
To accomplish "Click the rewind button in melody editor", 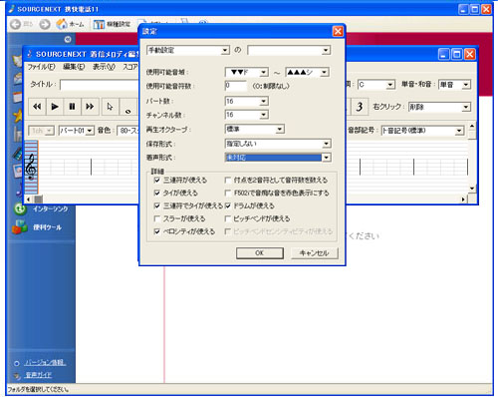I will (x=37, y=107).
